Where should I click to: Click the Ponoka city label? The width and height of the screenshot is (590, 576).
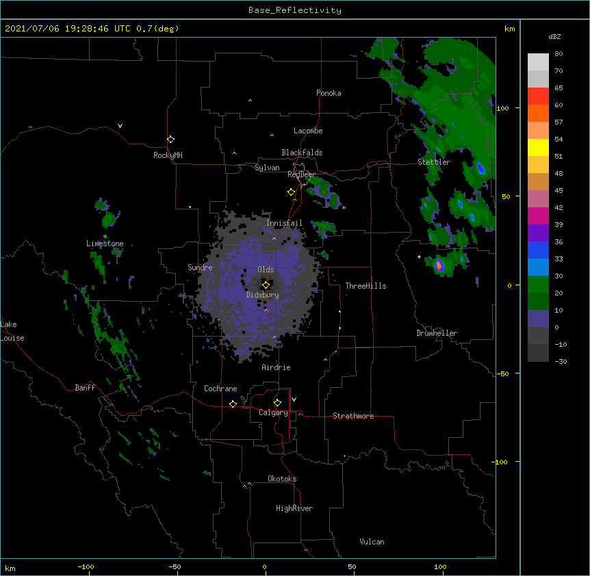pos(329,93)
